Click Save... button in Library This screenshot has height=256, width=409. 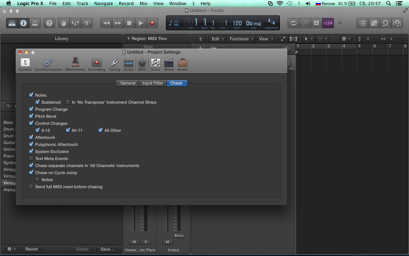click(x=107, y=249)
